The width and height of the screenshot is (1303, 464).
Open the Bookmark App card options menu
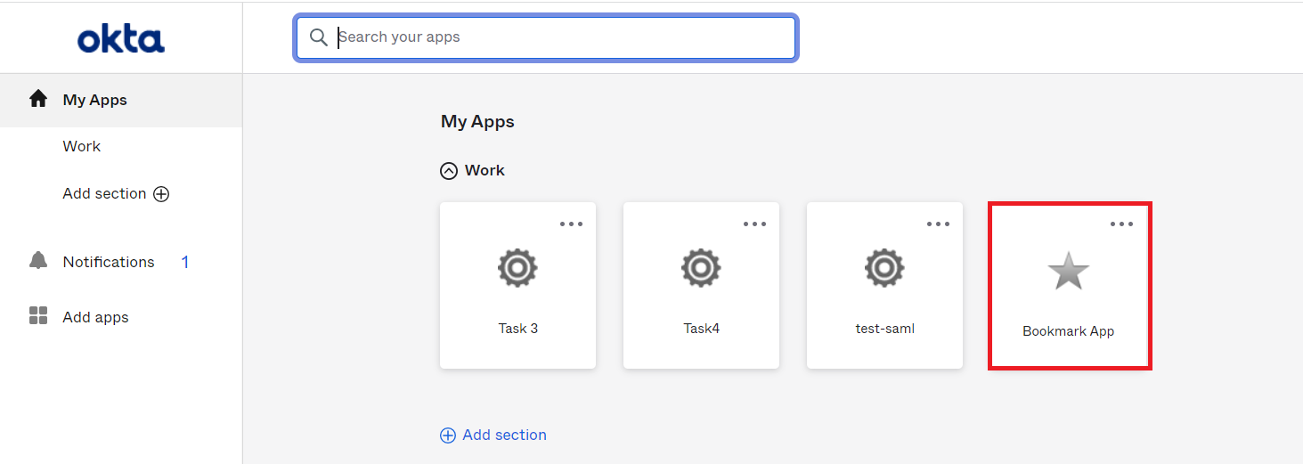1122,224
